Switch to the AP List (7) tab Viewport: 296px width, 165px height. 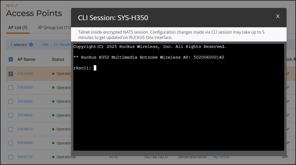18,28
